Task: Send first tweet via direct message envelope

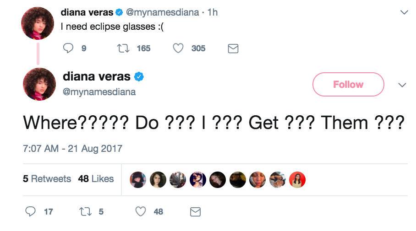Action: (233, 48)
